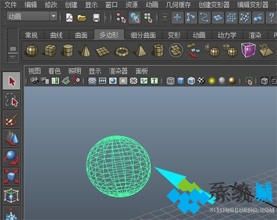Open the 编辑变形器 menu
This screenshot has height=220, width=277.
coord(253,5)
